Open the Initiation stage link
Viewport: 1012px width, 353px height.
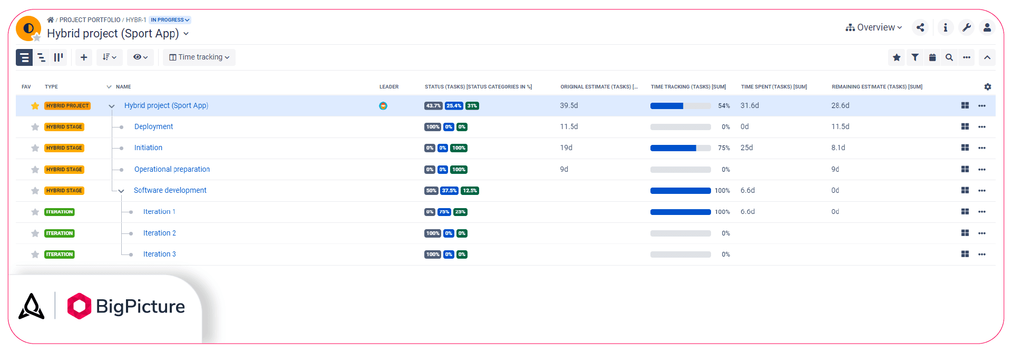[x=148, y=148]
